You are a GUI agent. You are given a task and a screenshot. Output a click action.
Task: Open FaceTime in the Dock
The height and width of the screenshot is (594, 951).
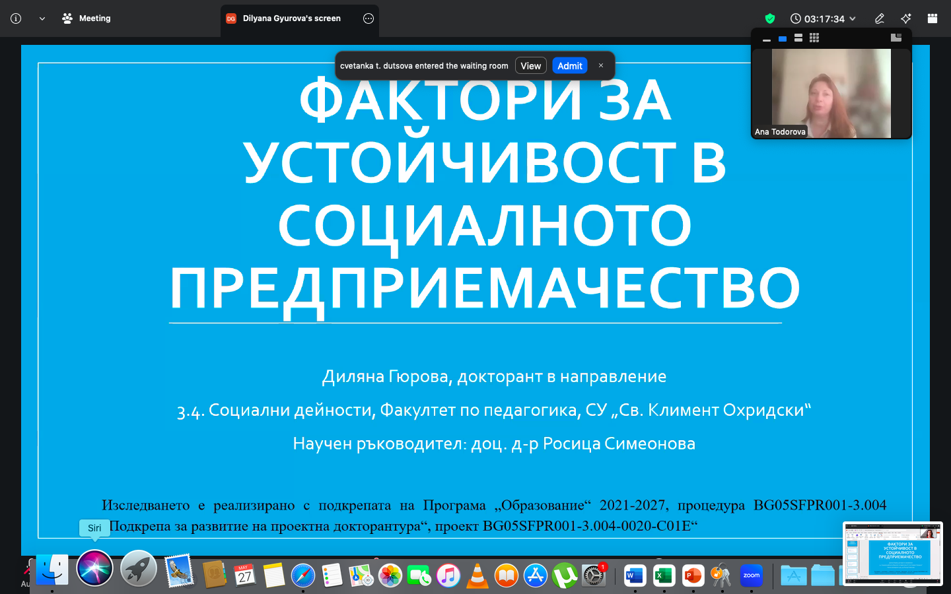point(419,576)
